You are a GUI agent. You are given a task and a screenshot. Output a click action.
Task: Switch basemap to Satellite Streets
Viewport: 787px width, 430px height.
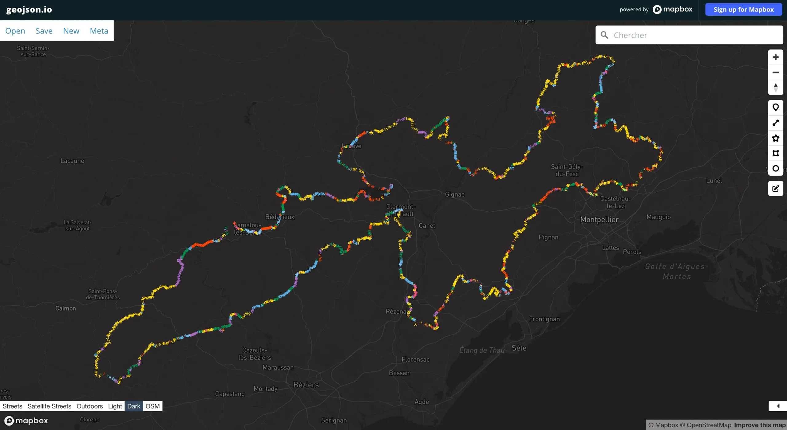[x=49, y=406]
